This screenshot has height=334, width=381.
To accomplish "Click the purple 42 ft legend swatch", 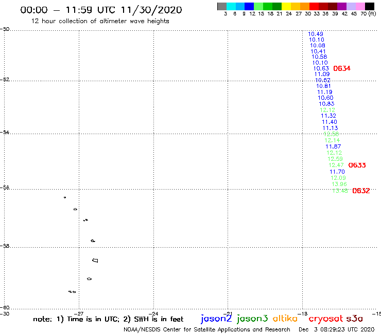I will pos(341,6).
